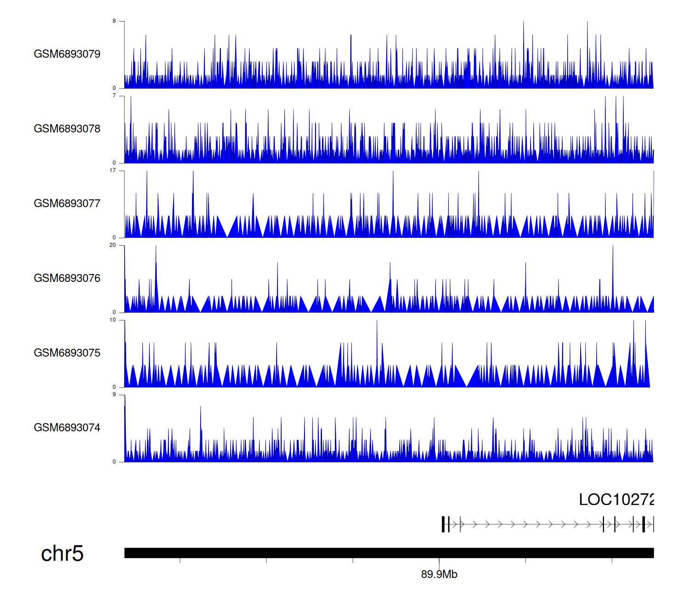Viewport: 689px width, 606px height.
Task: Click y-axis maximum 7 on GSM6893078
Action: click(x=114, y=96)
